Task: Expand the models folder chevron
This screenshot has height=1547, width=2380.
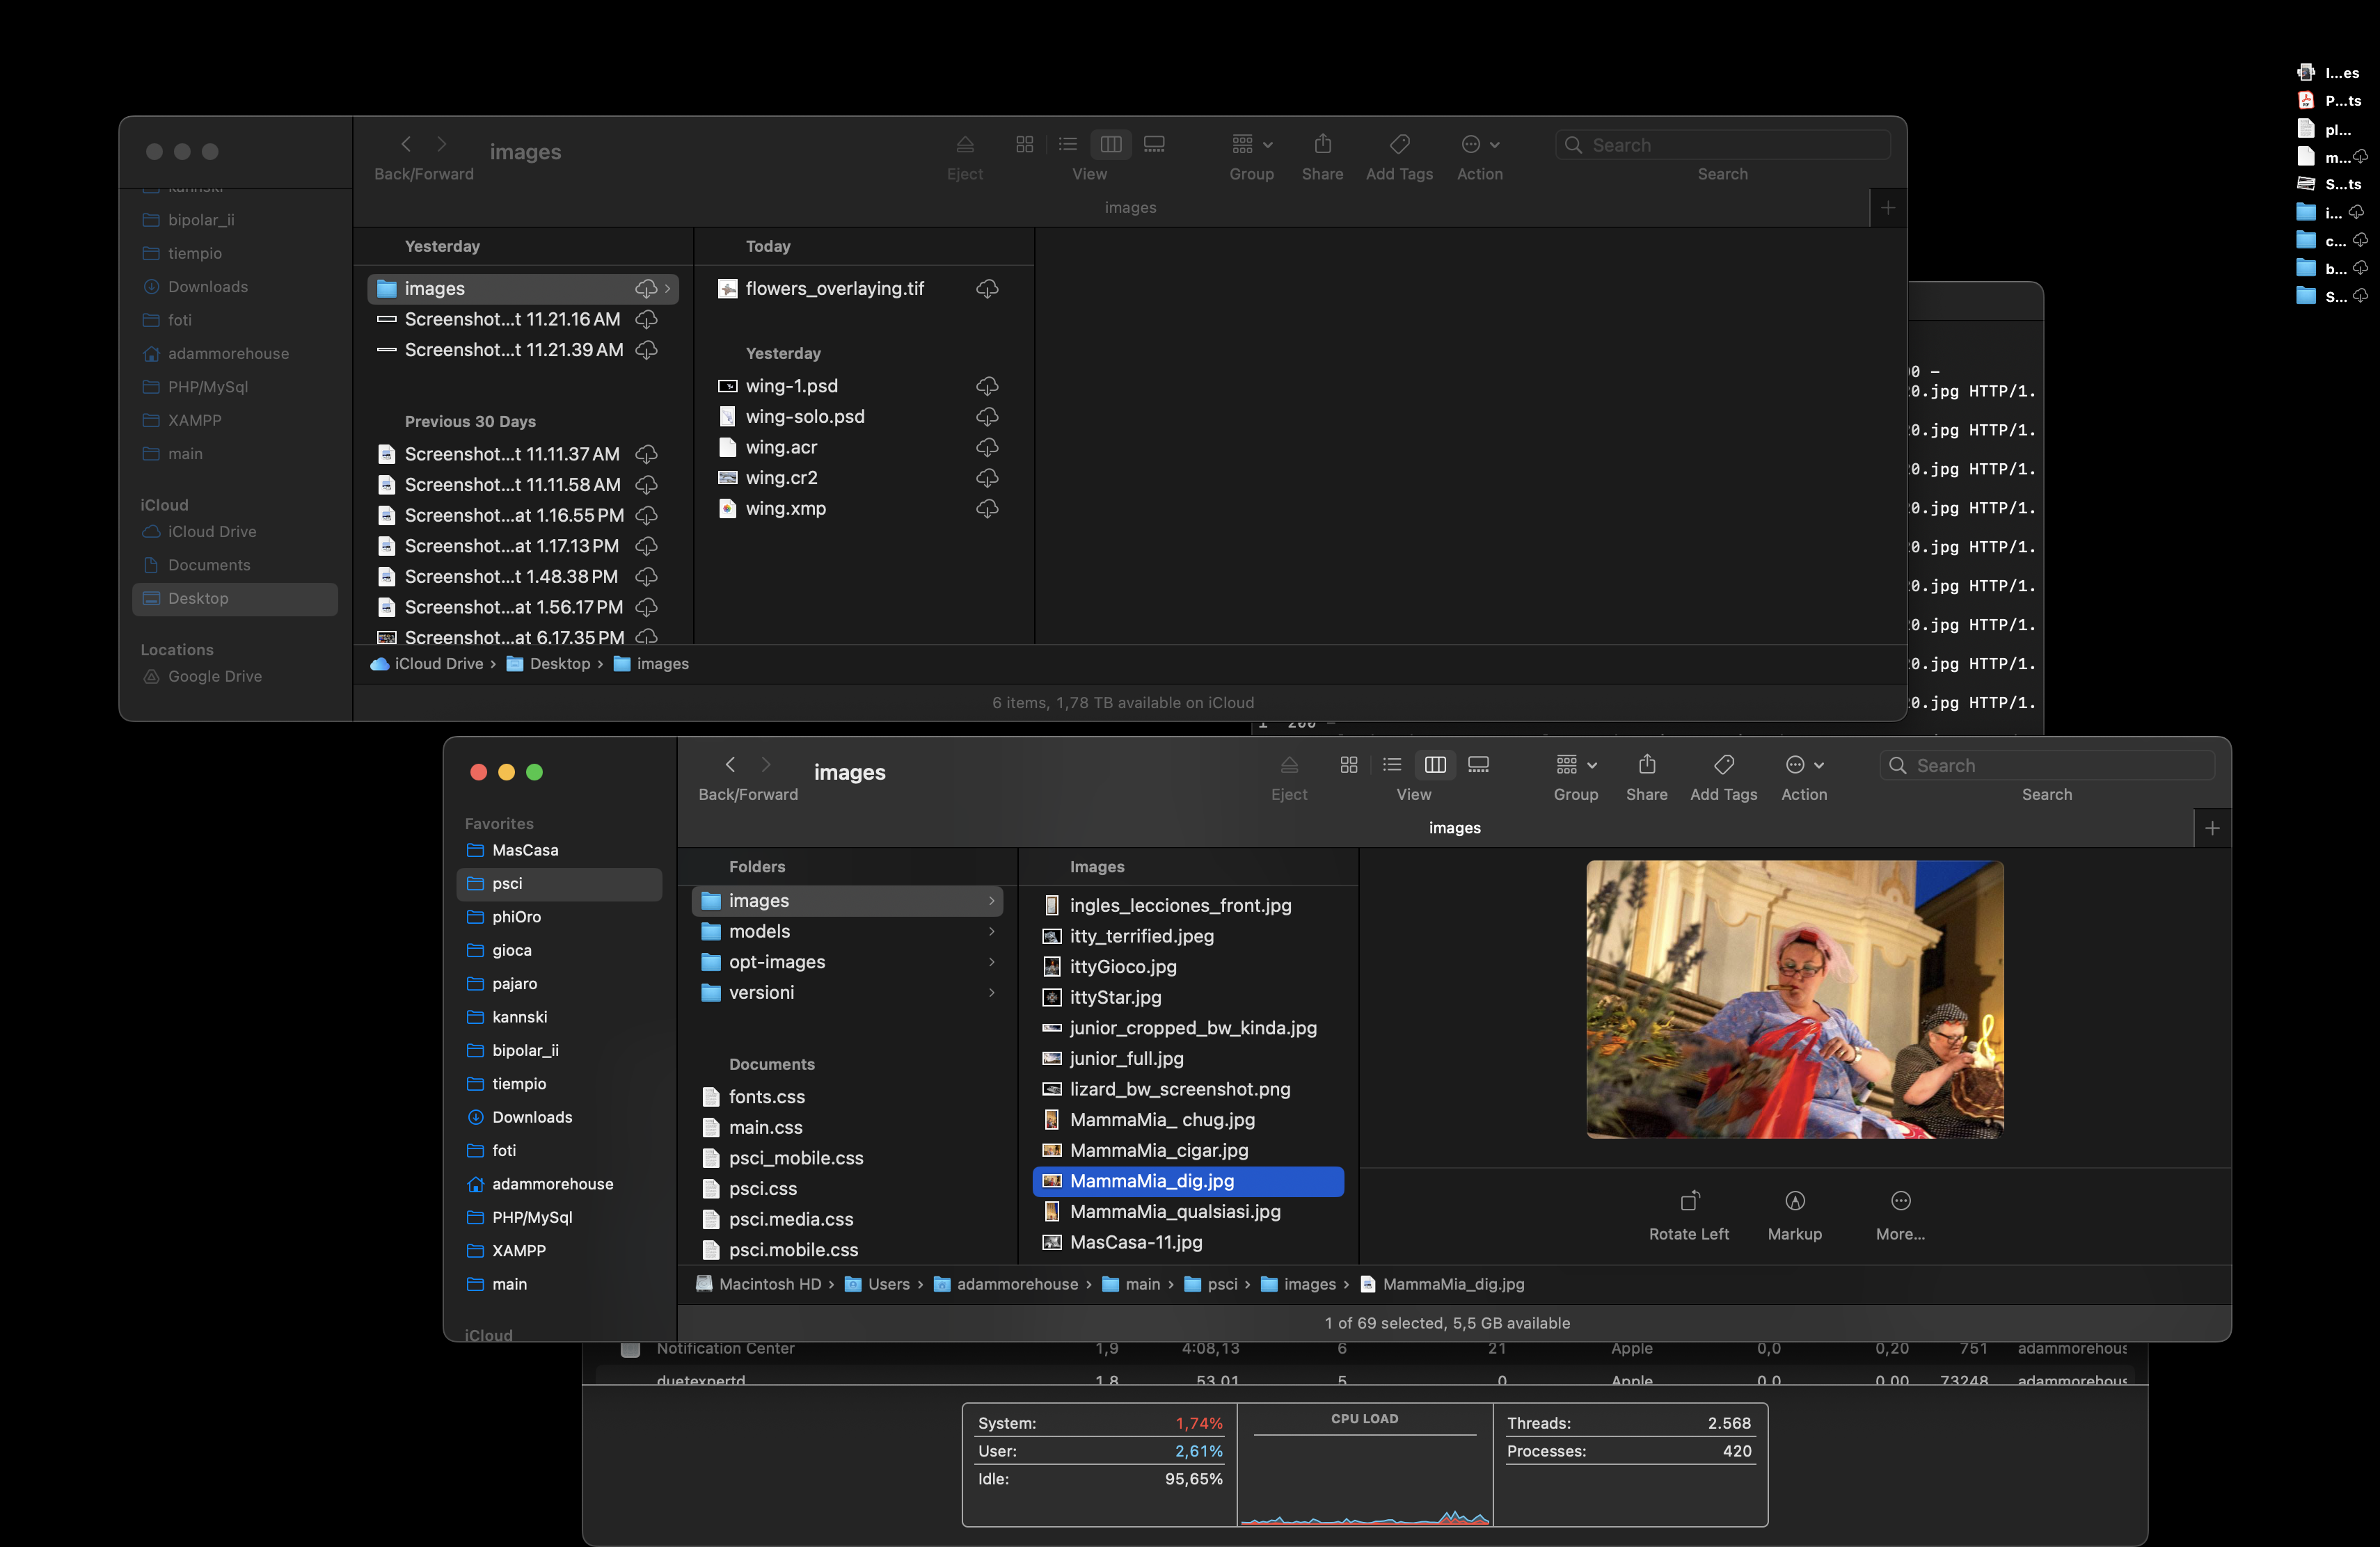Action: [991, 931]
